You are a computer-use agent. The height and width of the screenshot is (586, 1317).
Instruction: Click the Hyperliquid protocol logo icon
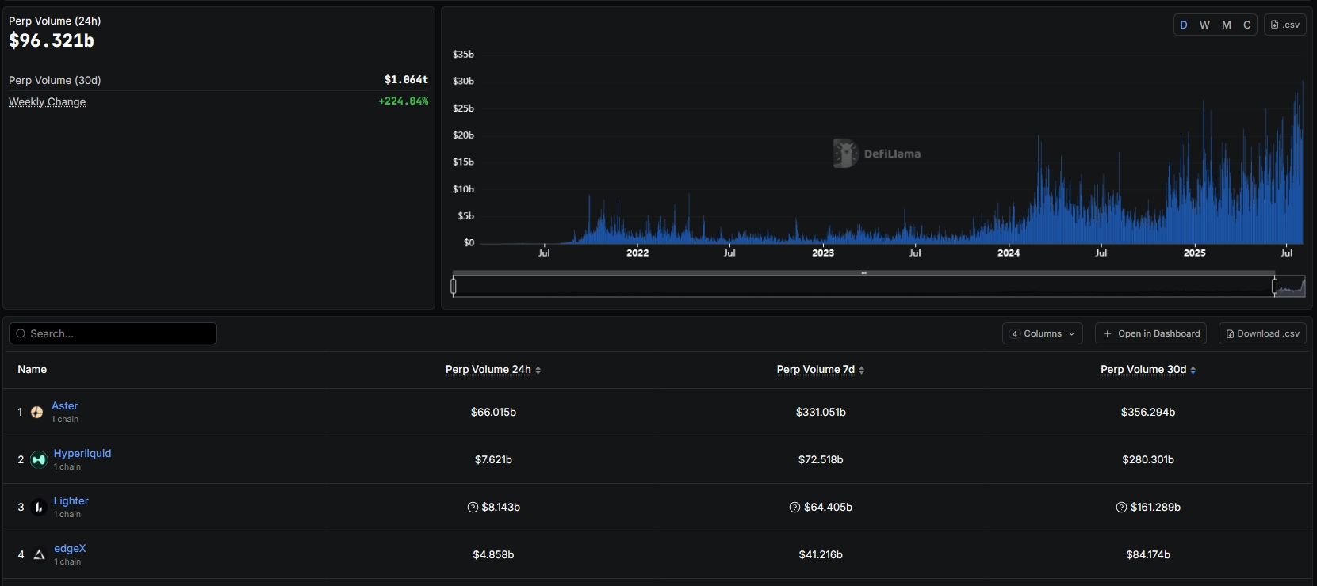pyautogui.click(x=38, y=459)
